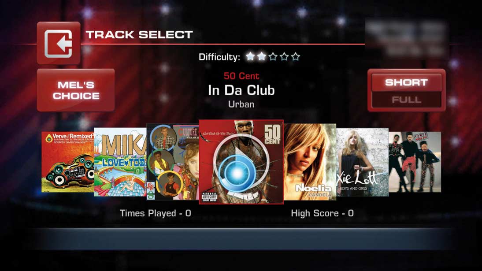
Task: Click the second filled difficulty star
Action: pos(262,56)
